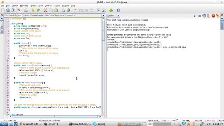Stop the running console process
Image resolution: width=224 pixels, height=126 pixels.
[x=213, y=16]
